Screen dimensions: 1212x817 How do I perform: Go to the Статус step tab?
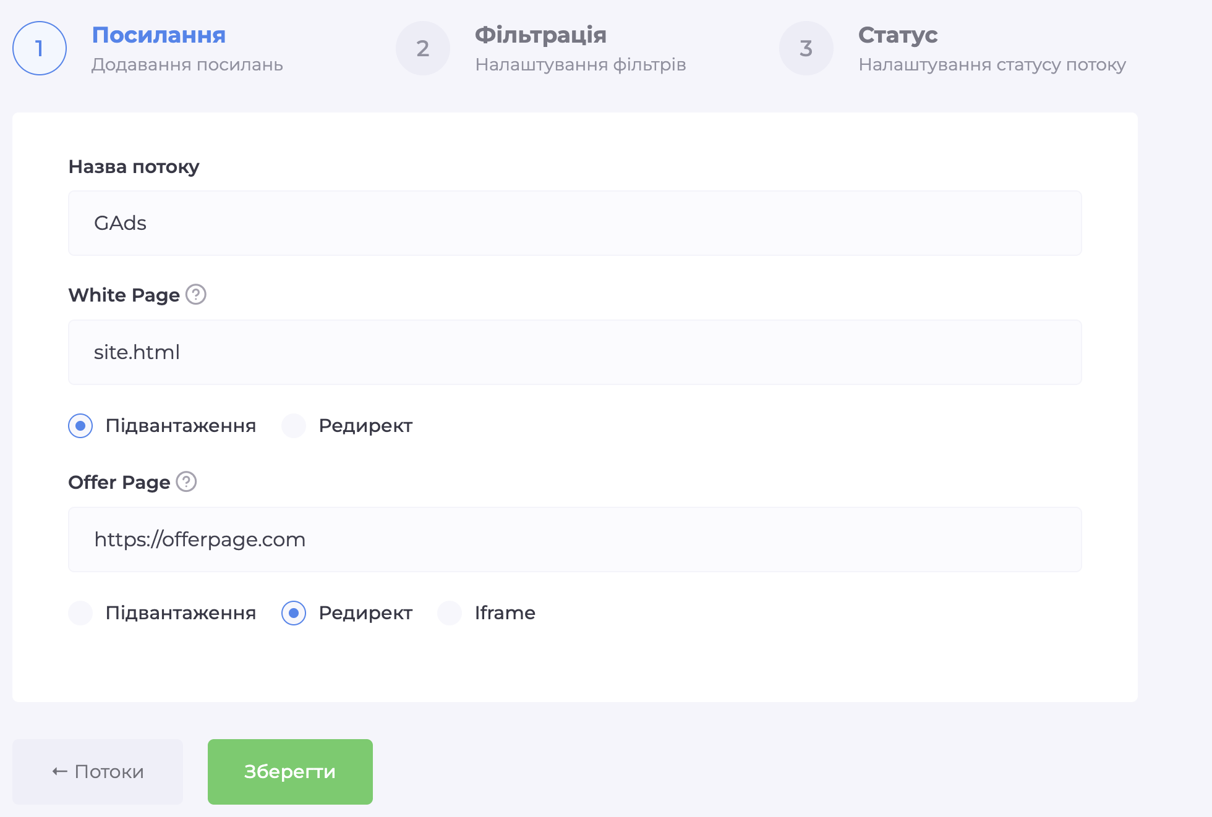coord(898,35)
